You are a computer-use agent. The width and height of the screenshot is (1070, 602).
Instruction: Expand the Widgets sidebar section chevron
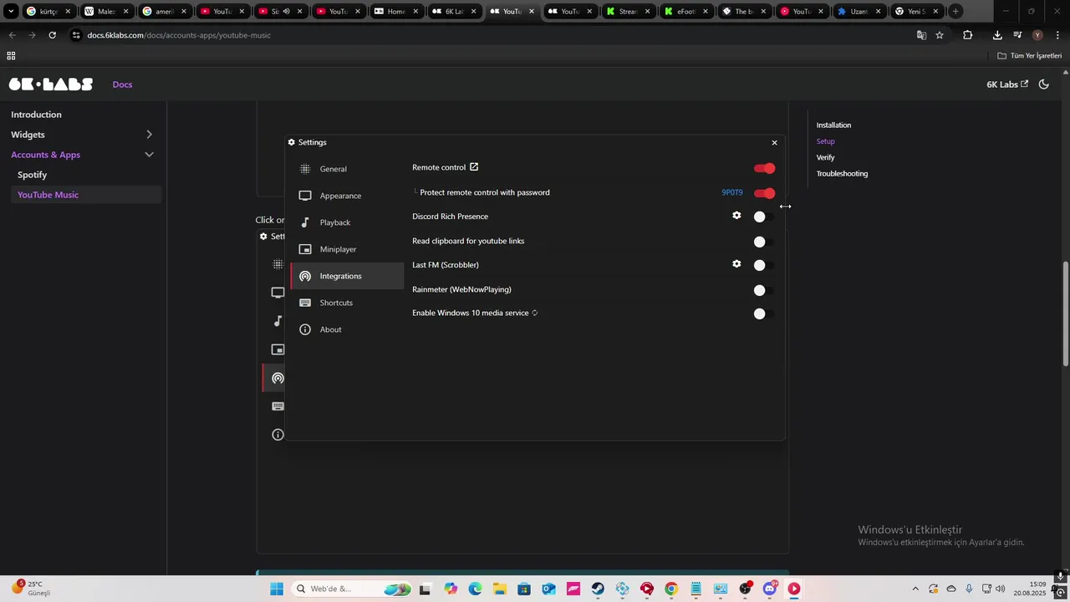pos(149,135)
